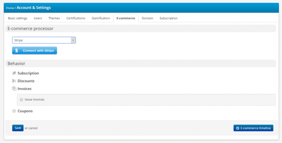Go to Home in the breadcrumb

(10, 8)
